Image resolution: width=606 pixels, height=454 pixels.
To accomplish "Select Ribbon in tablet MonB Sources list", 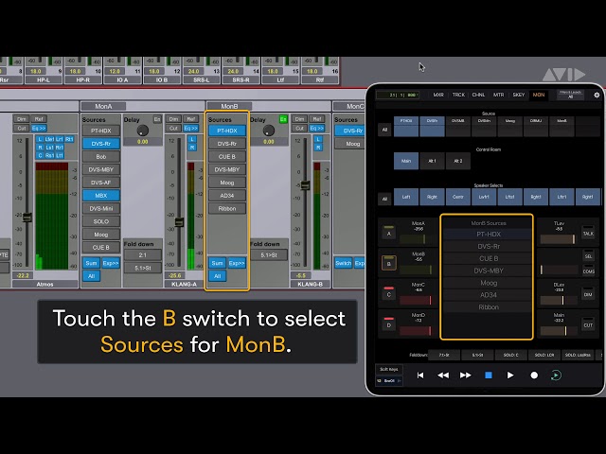I will coord(488,307).
